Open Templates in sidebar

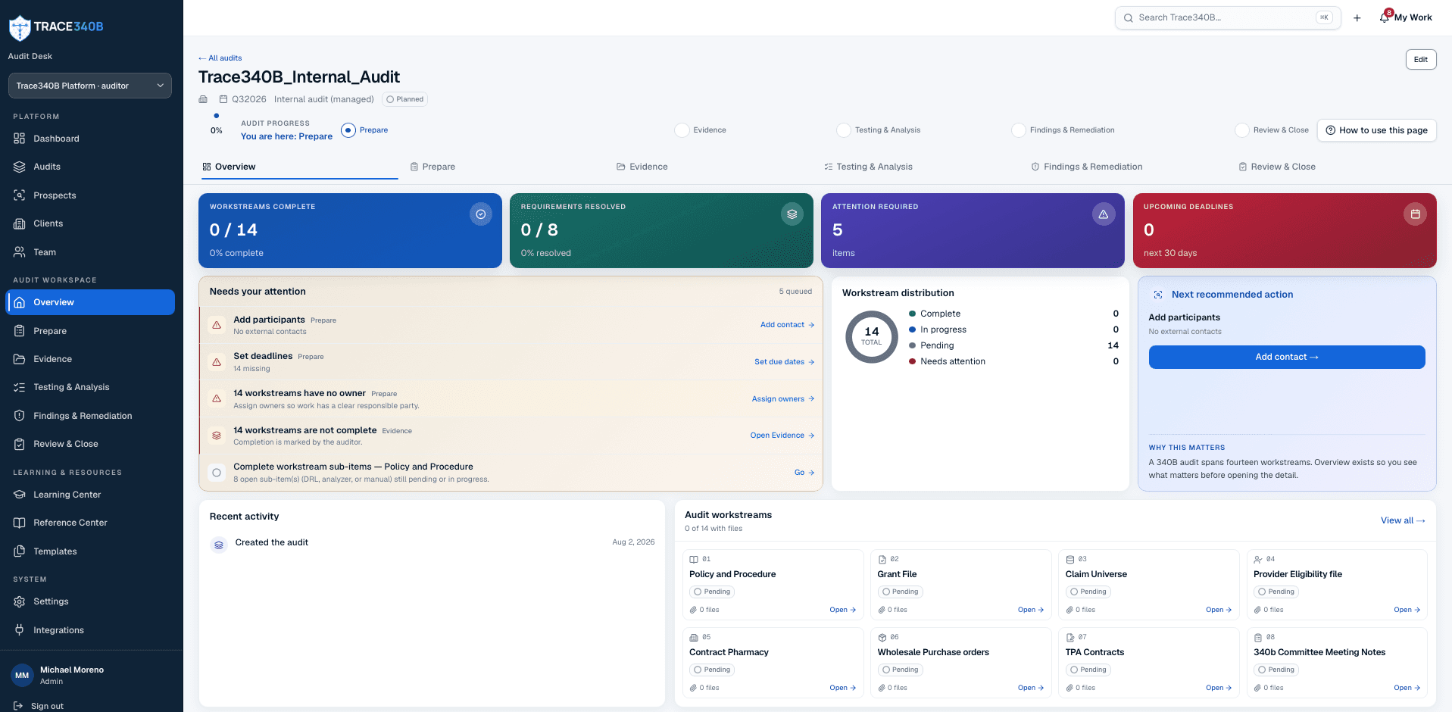(91, 551)
